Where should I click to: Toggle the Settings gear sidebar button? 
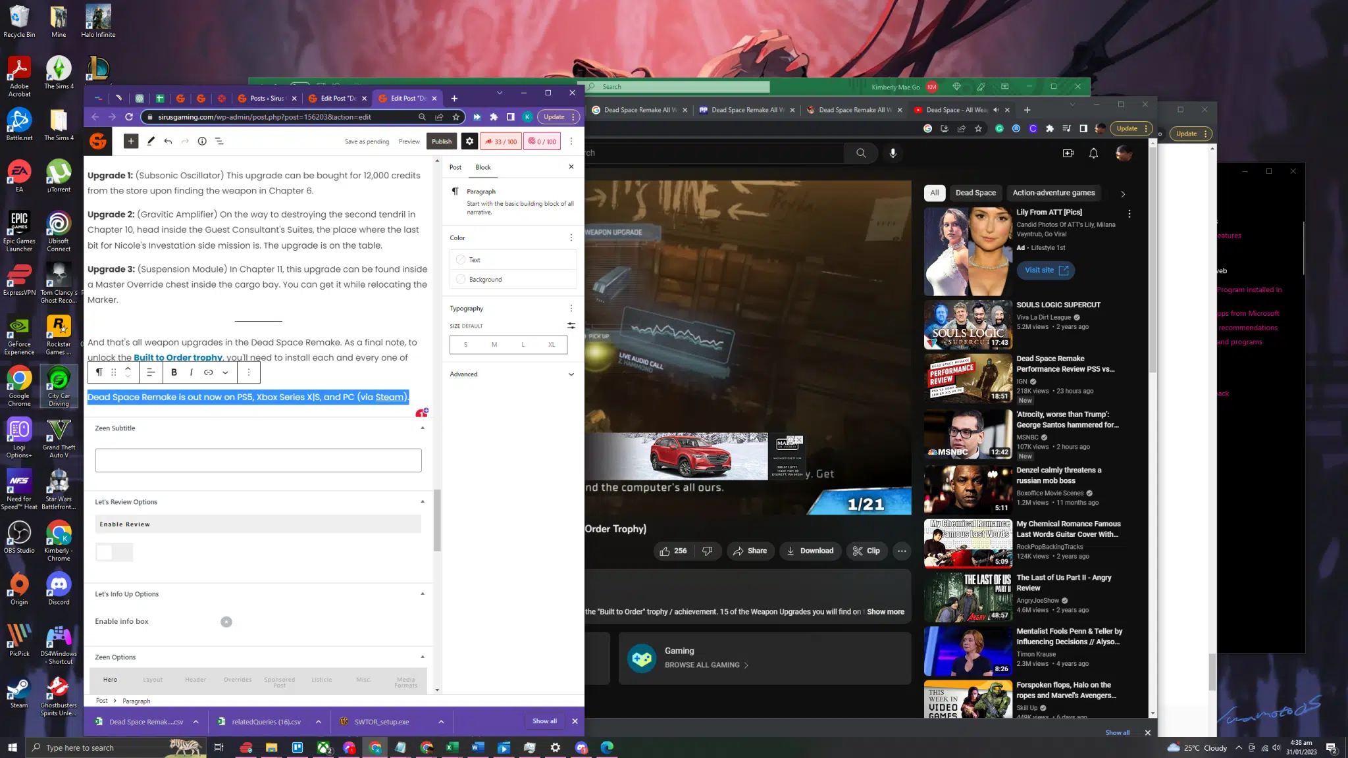point(469,141)
